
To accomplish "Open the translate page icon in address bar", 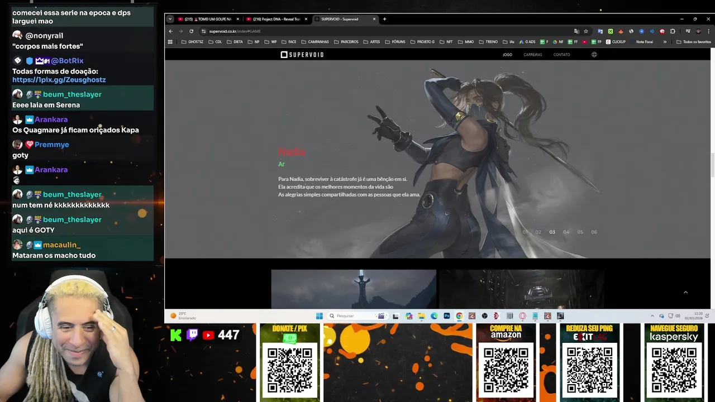I will [x=576, y=31].
